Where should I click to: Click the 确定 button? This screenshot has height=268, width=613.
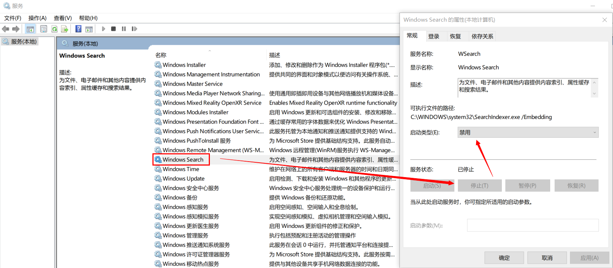point(504,258)
